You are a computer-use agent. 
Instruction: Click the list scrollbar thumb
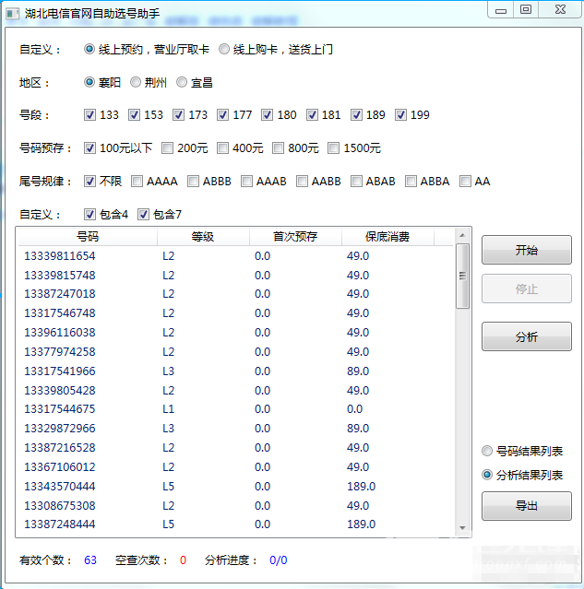462,277
